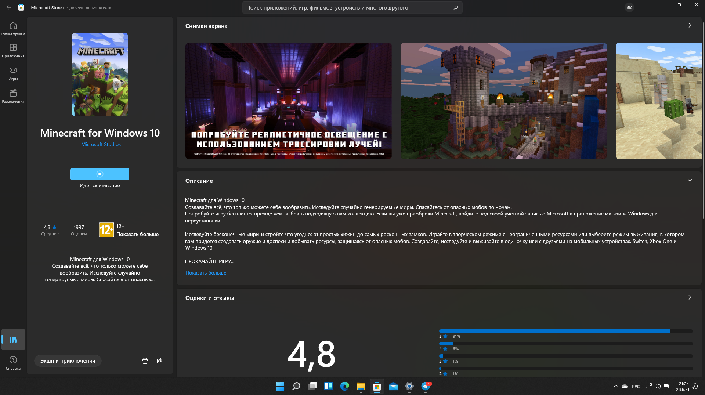Go back using the back arrow
The height and width of the screenshot is (395, 705).
click(8, 7)
